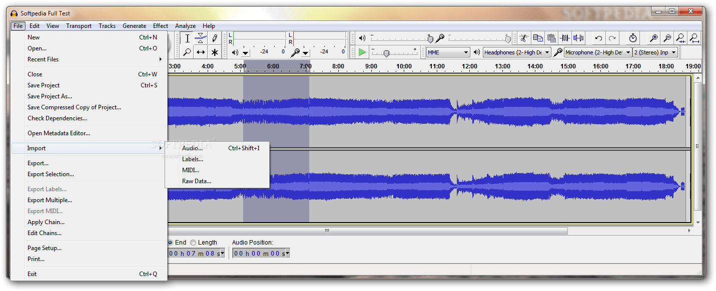Select the Draw pencil tool
Viewport: 716px width, 291px height.
tap(214, 38)
